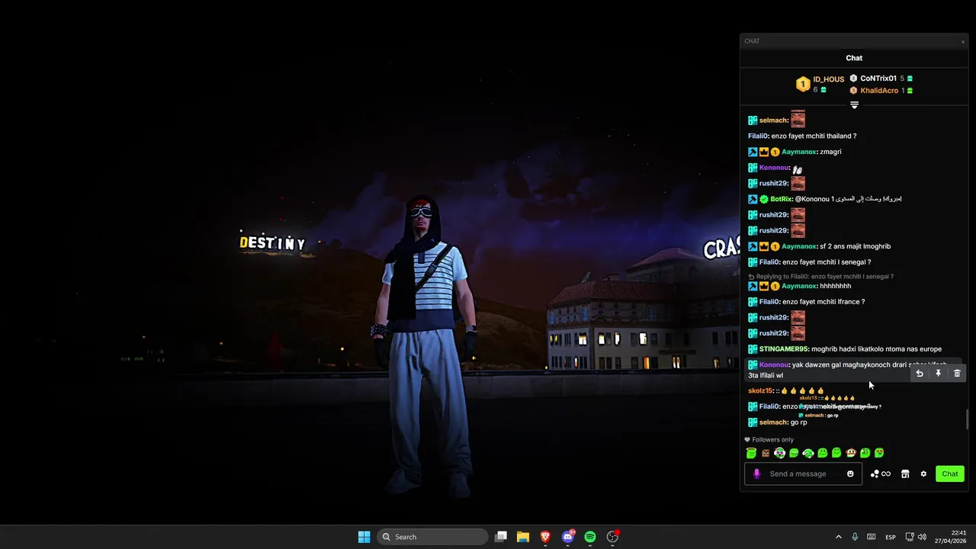Click the system tray microphone icon
Image resolution: width=976 pixels, height=549 pixels.
pos(855,537)
